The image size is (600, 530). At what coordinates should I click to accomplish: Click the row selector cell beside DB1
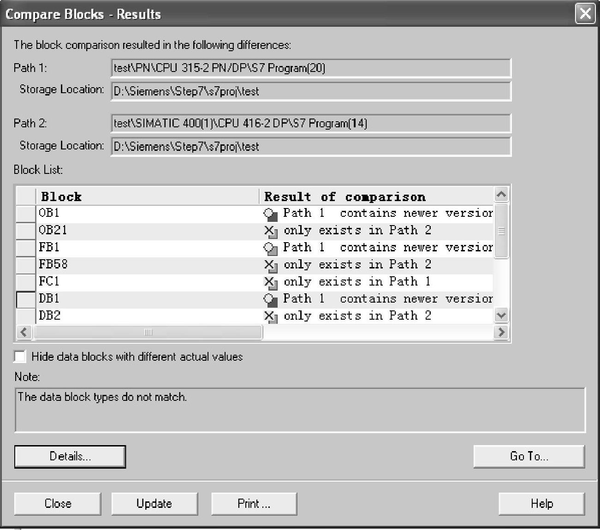click(x=26, y=299)
